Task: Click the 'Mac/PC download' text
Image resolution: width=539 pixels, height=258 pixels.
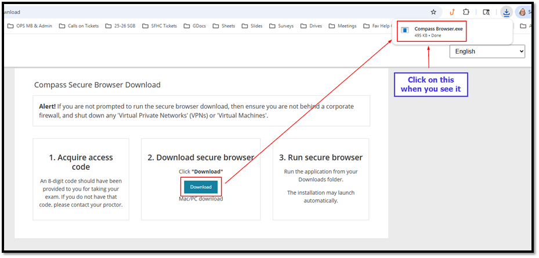Action: coord(201,199)
